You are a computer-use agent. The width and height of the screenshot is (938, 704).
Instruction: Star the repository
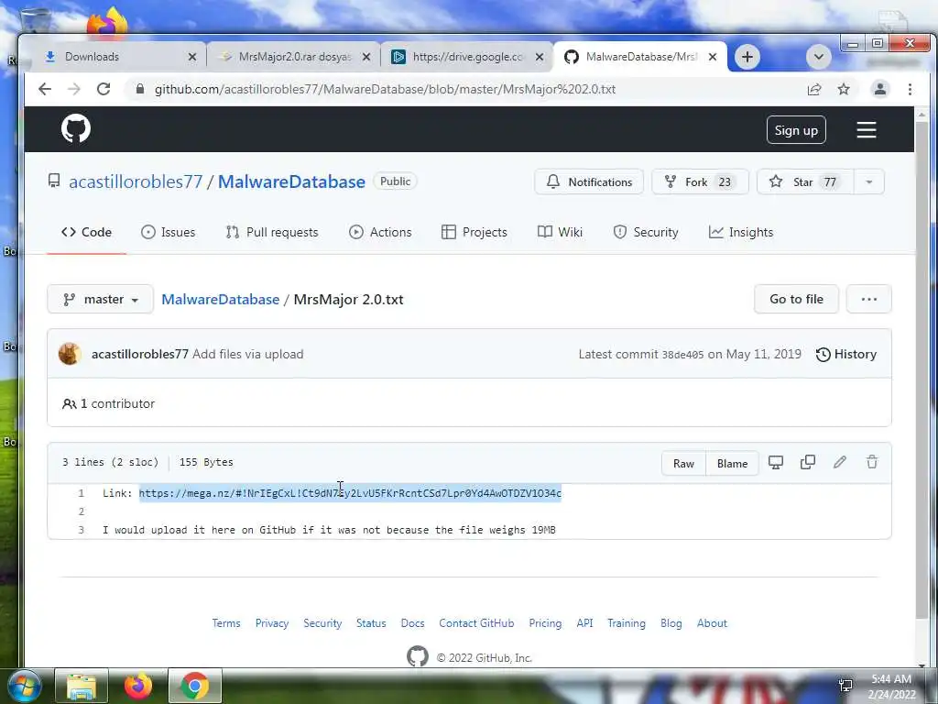click(x=805, y=182)
